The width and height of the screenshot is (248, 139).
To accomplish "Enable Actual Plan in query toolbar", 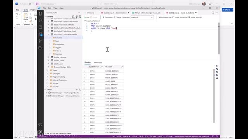I will coord(180,17).
